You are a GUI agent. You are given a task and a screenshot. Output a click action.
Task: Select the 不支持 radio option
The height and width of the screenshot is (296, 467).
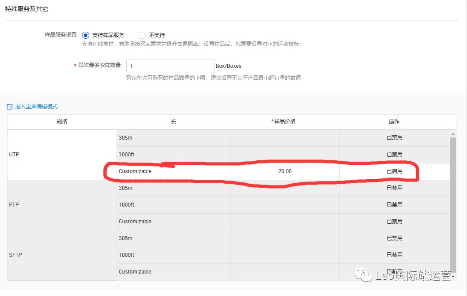[142, 35]
